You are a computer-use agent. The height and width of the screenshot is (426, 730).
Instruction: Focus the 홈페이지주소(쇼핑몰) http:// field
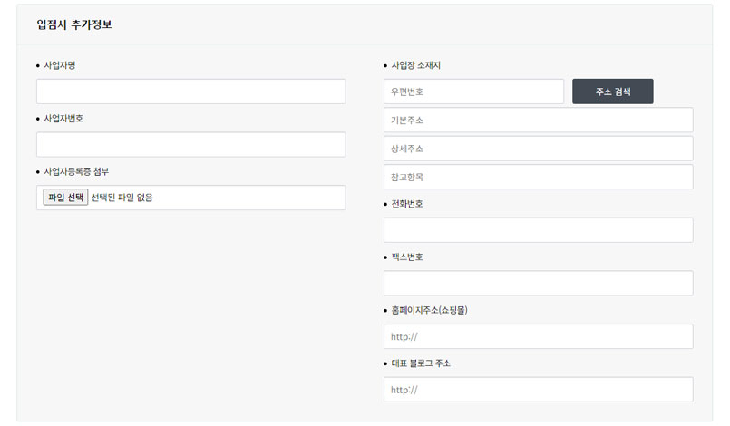(538, 335)
